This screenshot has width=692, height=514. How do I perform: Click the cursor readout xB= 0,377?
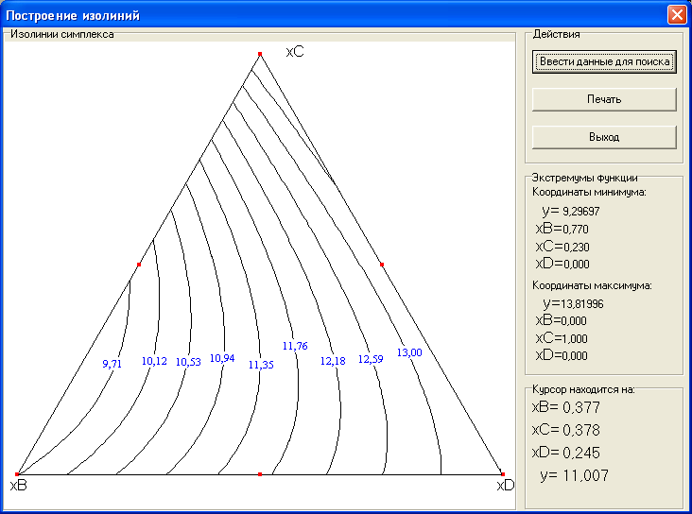pyautogui.click(x=565, y=407)
